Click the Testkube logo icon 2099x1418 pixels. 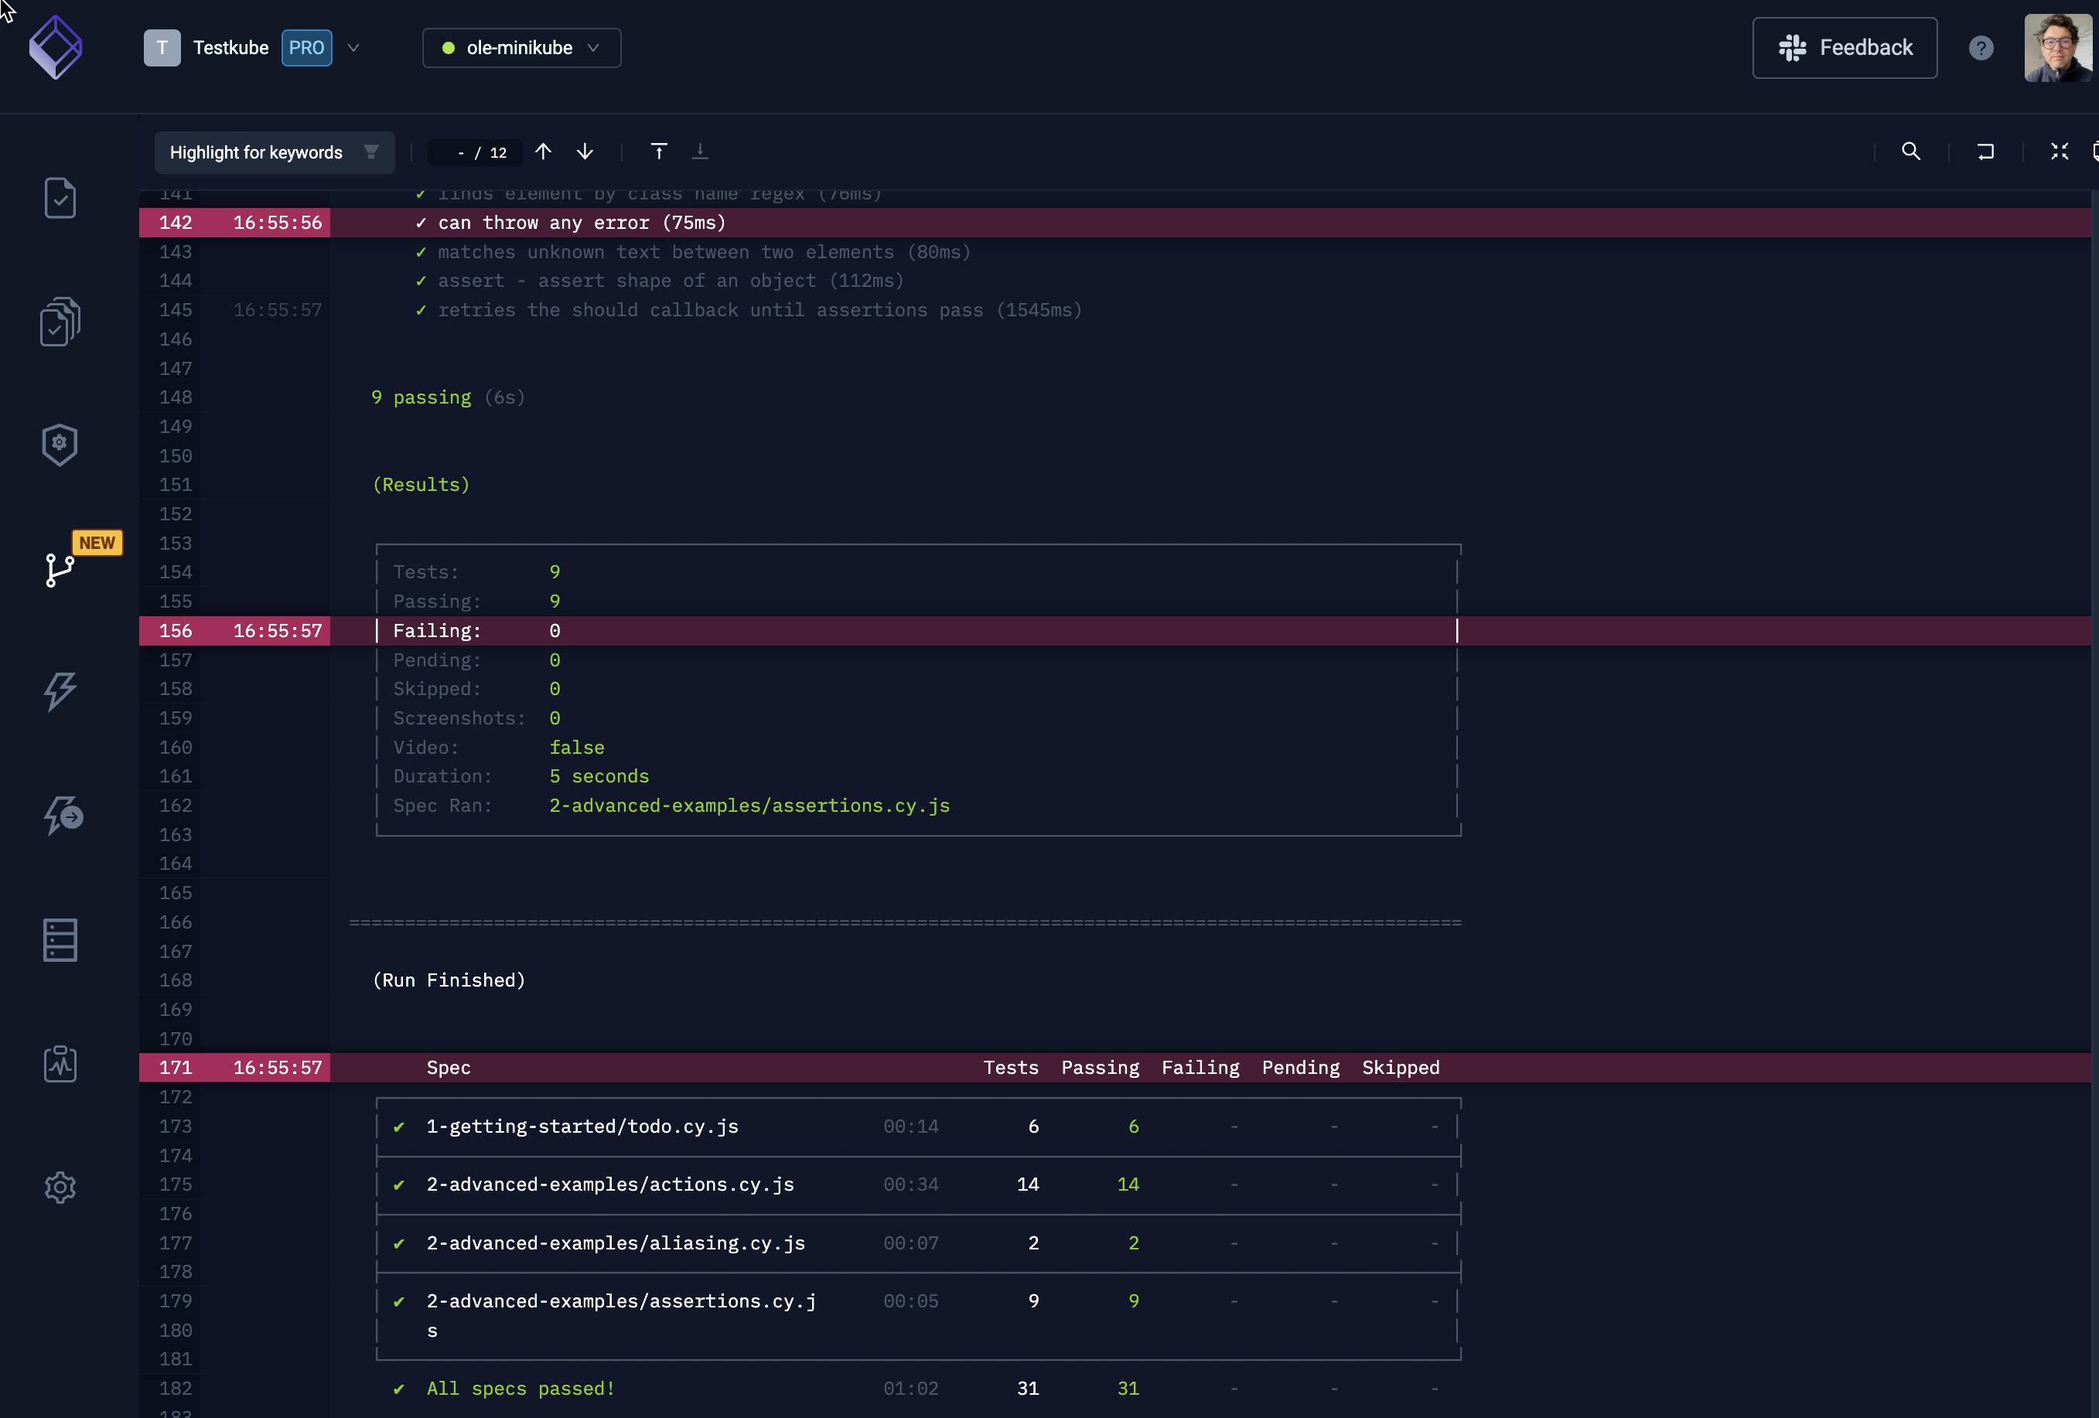pos(56,47)
